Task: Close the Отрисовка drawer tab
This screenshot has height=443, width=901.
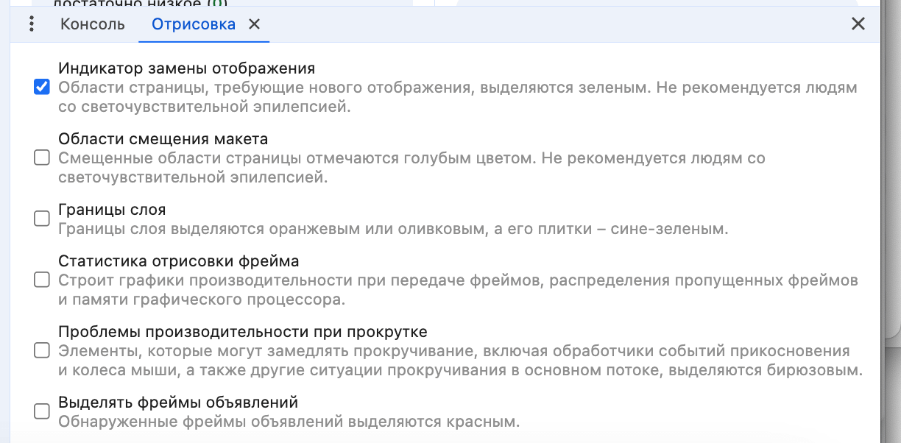Action: (254, 24)
